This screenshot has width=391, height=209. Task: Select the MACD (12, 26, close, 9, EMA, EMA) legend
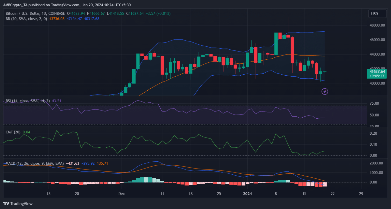(x=35, y=163)
